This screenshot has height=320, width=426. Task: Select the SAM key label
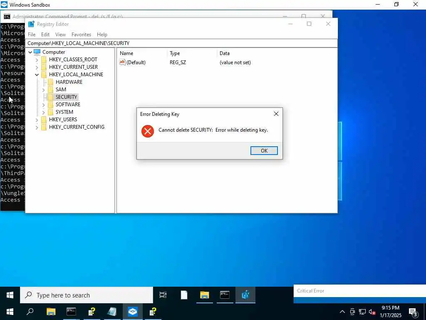tap(61, 89)
